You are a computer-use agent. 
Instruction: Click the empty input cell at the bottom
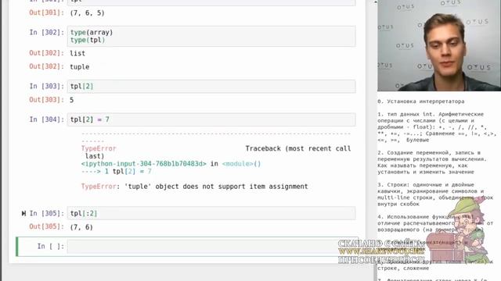(211, 247)
